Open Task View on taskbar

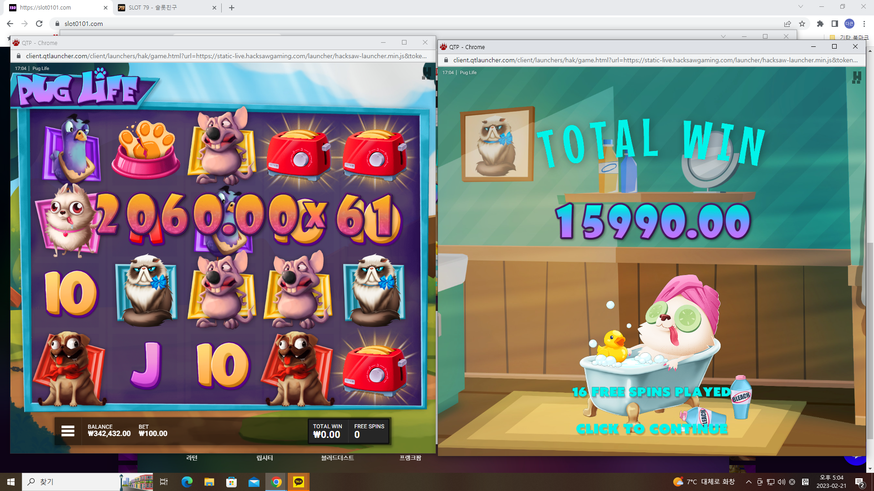point(164,482)
